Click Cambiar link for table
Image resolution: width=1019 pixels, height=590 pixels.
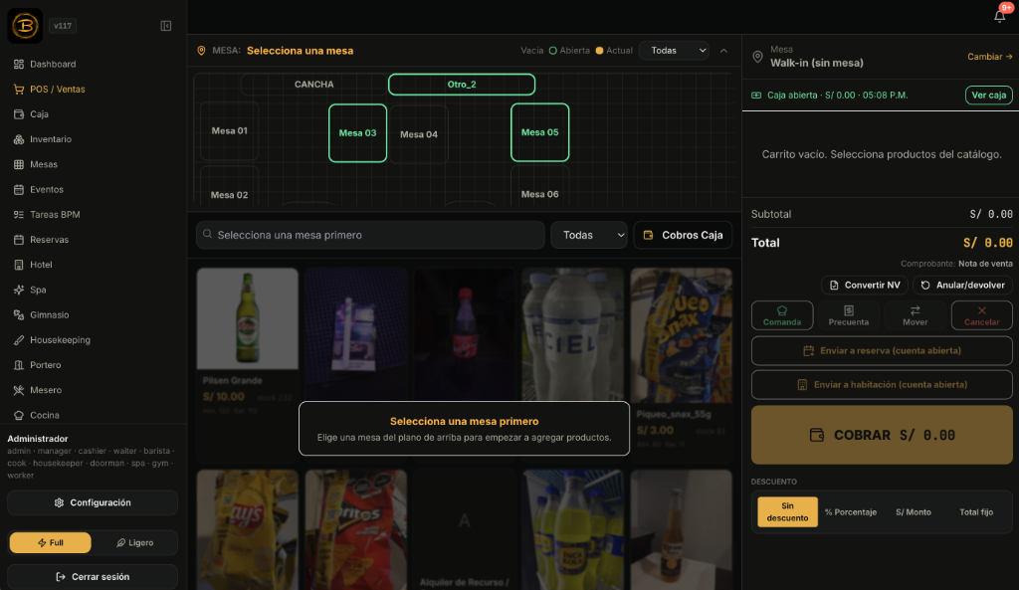pyautogui.click(x=990, y=57)
